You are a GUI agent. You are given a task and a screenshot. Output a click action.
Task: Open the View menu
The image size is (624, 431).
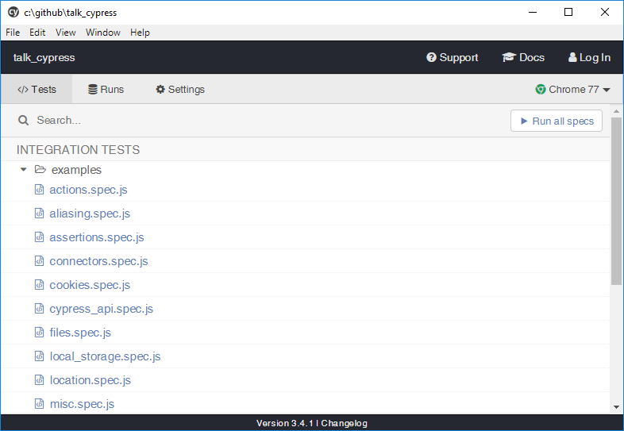tap(66, 33)
